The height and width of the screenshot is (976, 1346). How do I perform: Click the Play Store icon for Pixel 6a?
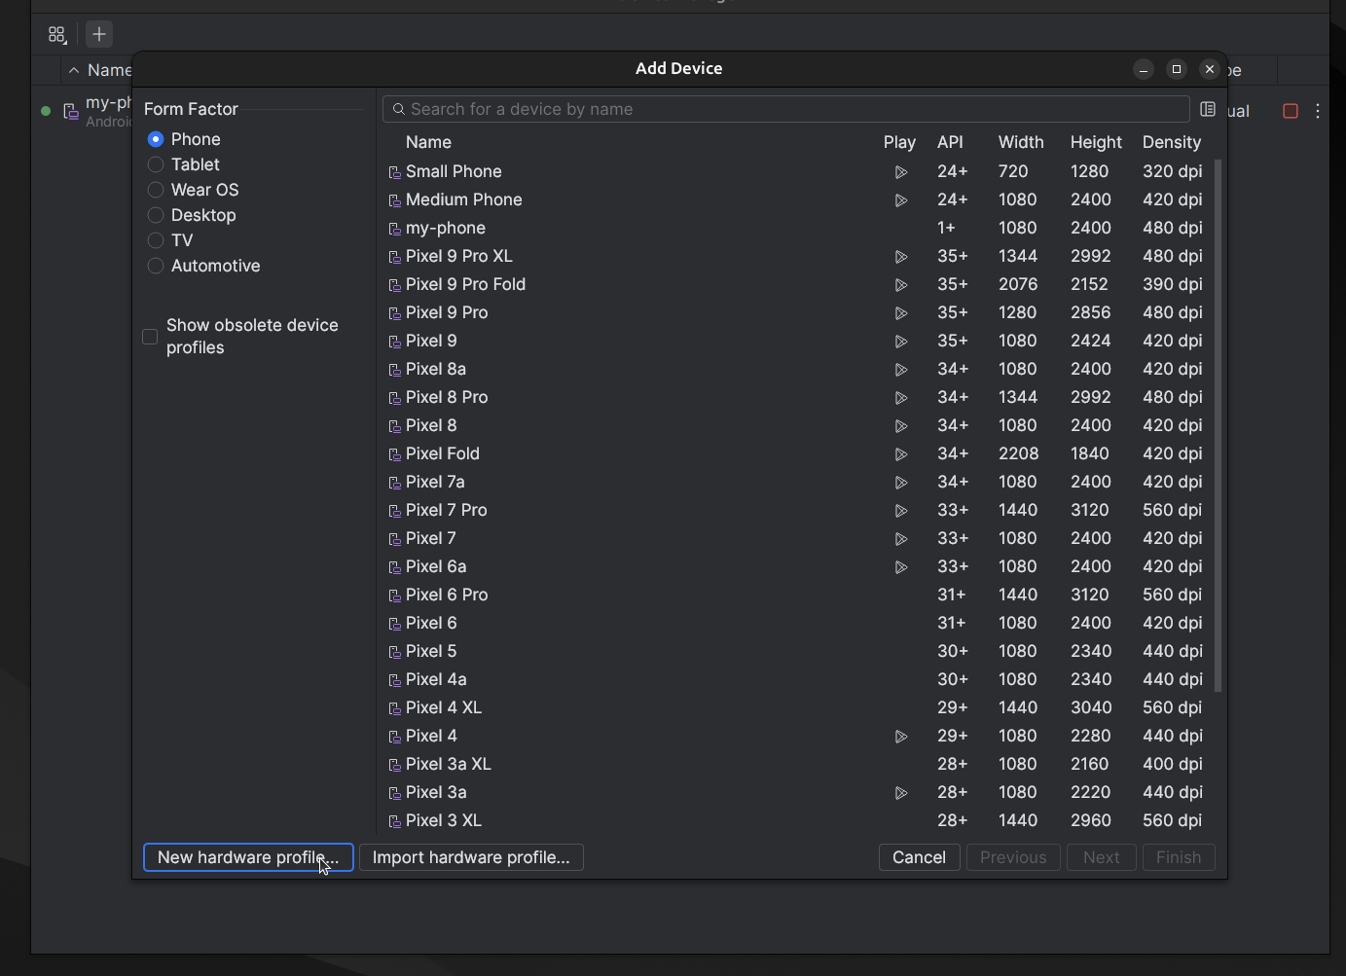[x=901, y=567]
